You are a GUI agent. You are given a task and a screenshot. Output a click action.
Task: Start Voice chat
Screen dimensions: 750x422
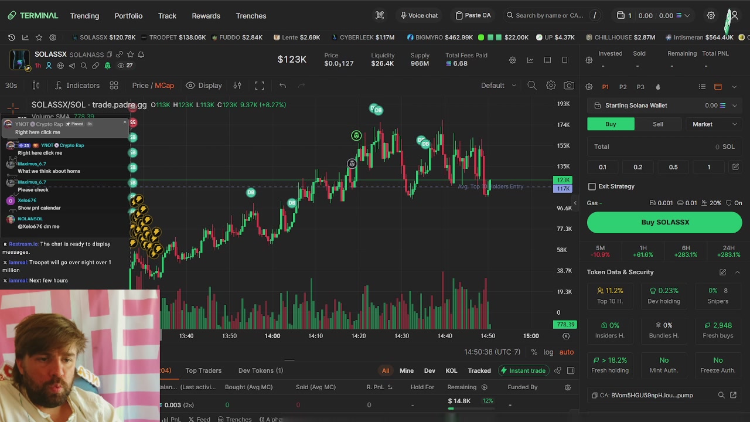419,16
